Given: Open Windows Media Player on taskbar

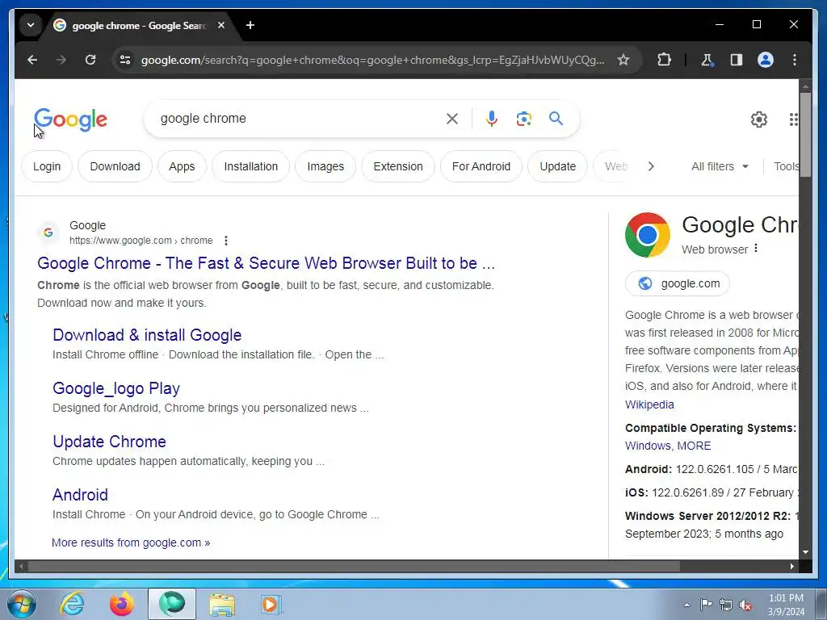Looking at the screenshot, I should pos(271,604).
